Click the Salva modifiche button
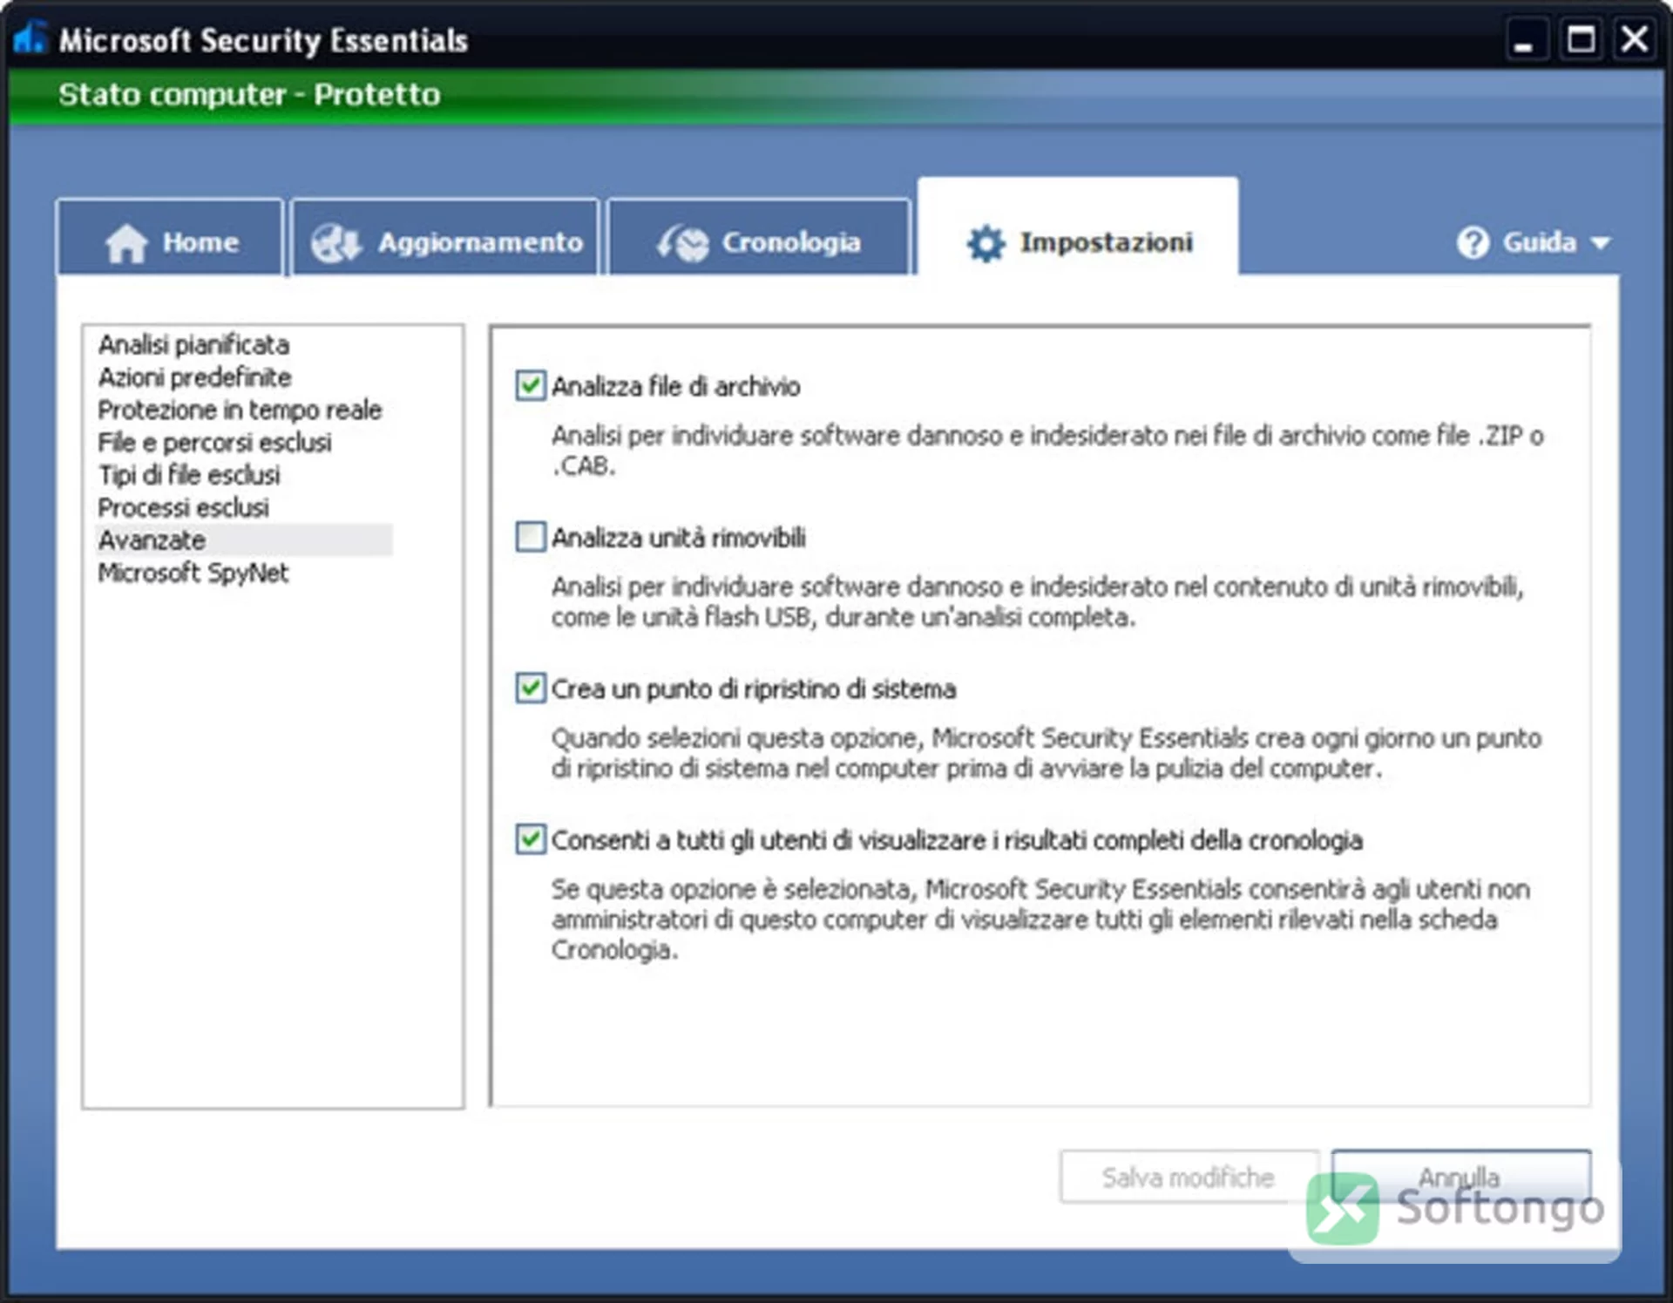The height and width of the screenshot is (1303, 1673). click(x=1189, y=1177)
